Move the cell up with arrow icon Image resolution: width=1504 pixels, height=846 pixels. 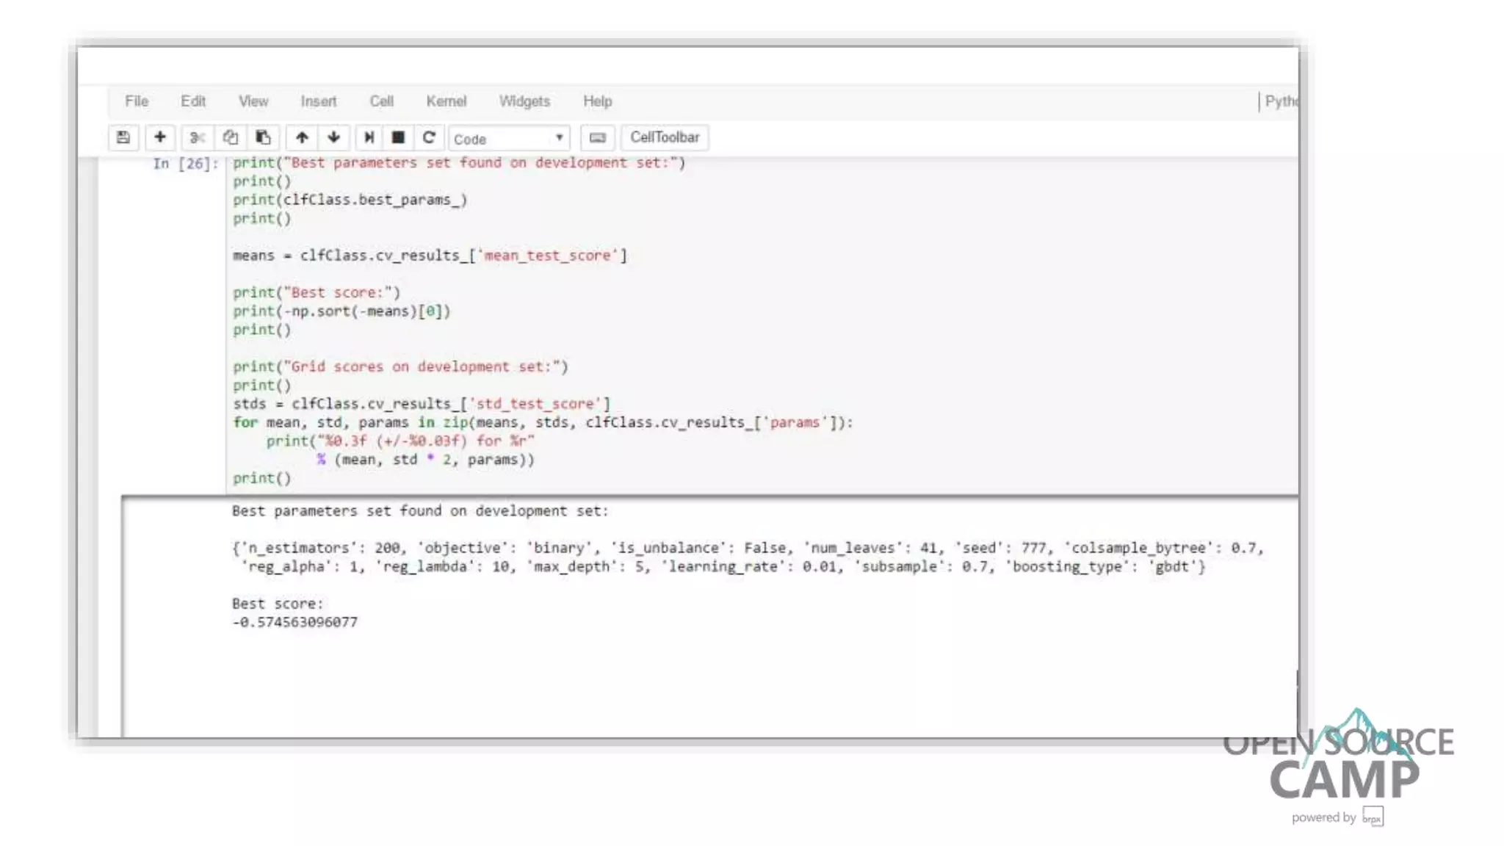click(x=302, y=137)
